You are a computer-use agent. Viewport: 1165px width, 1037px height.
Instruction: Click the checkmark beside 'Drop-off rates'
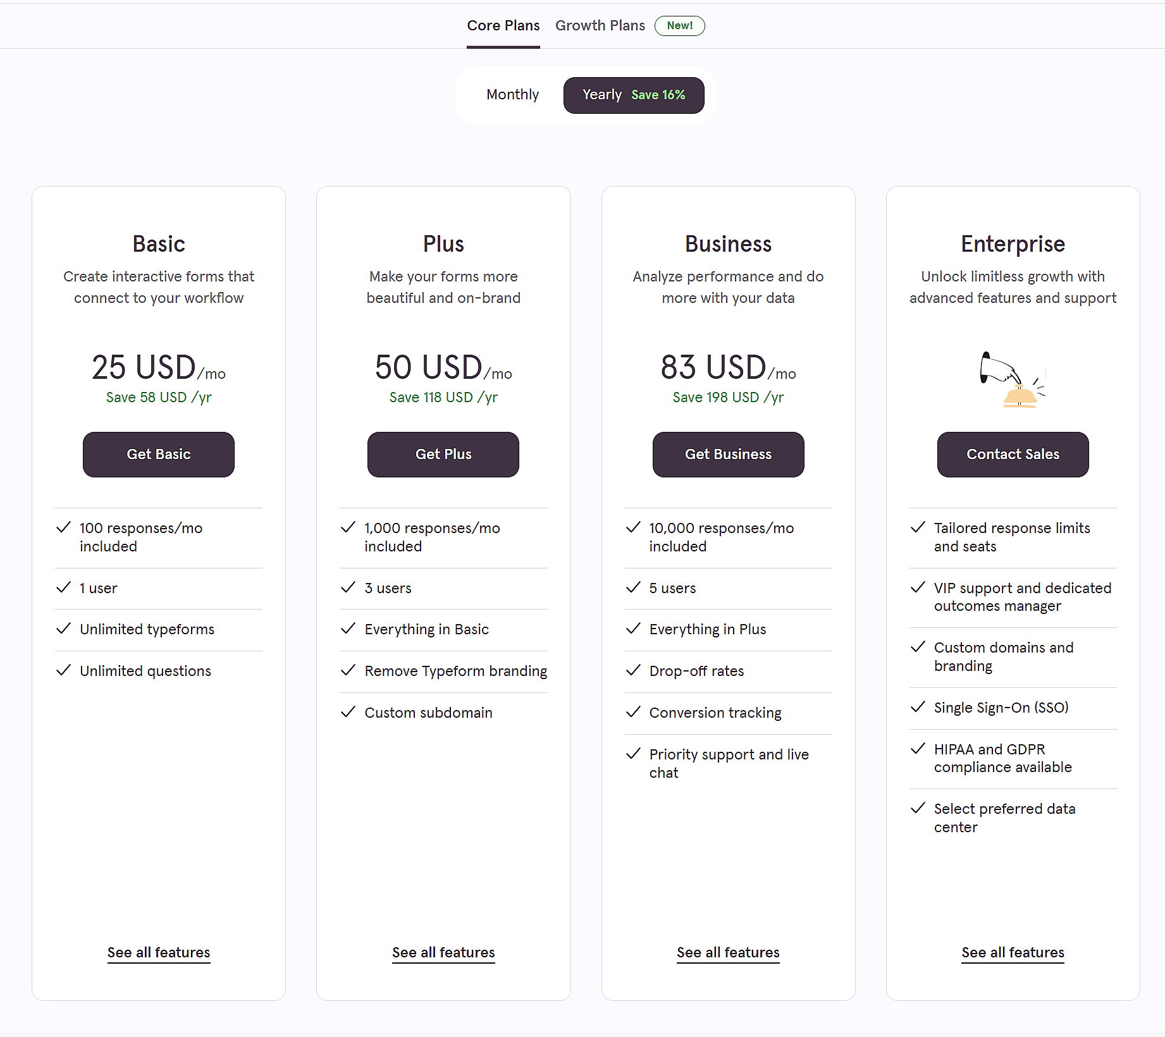point(633,670)
